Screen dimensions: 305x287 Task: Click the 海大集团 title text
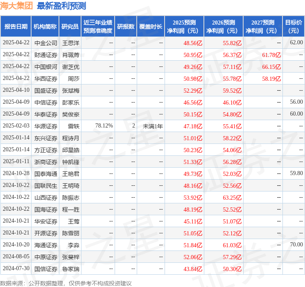pyautogui.click(x=16, y=6)
